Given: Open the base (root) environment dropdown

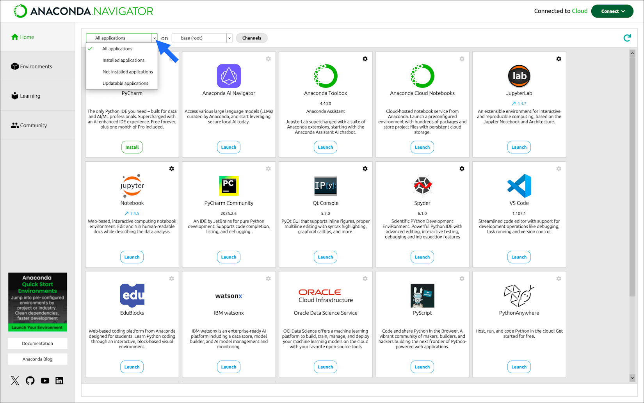Looking at the screenshot, I should [229, 38].
